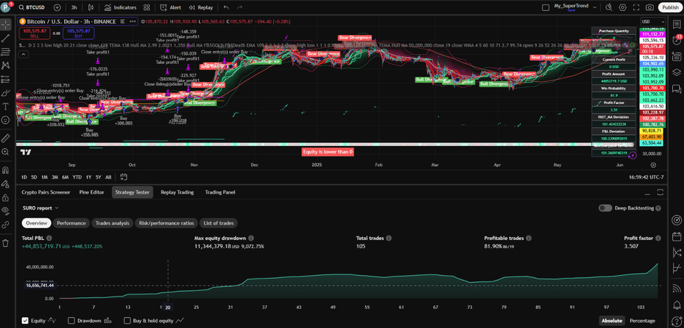Open the emoji and icons tool
This screenshot has width=684, height=328.
pos(5,120)
